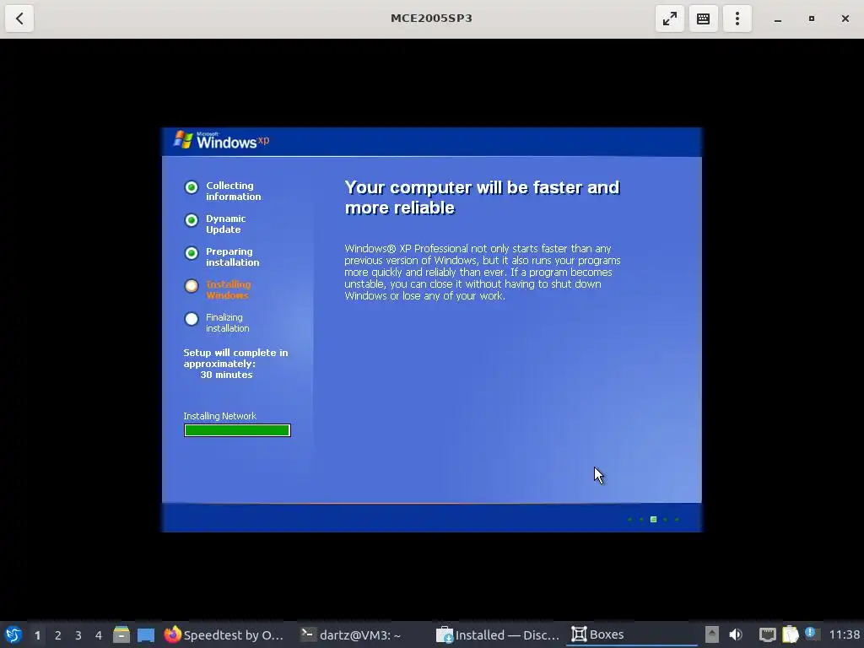864x648 pixels.
Task: Click the 11:38 clock
Action: click(x=844, y=634)
